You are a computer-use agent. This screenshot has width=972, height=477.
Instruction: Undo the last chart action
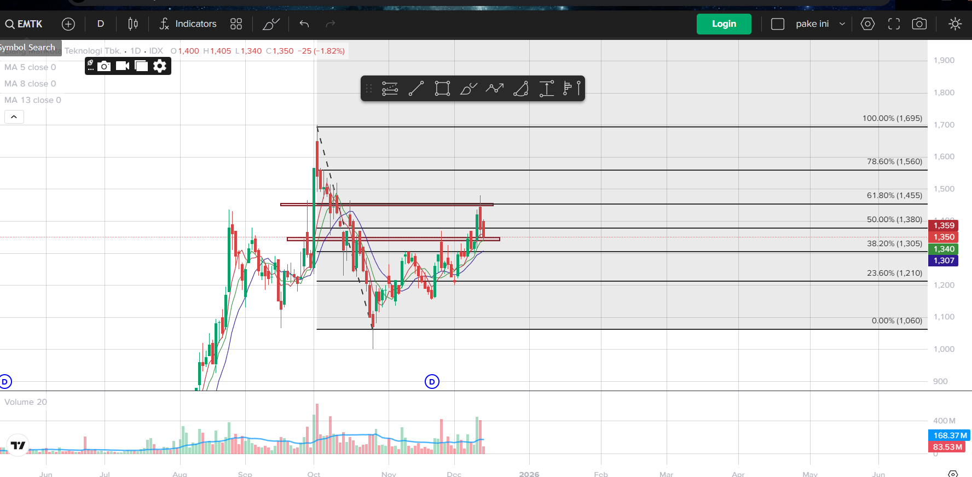tap(304, 24)
